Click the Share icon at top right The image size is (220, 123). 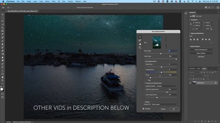(218, 8)
